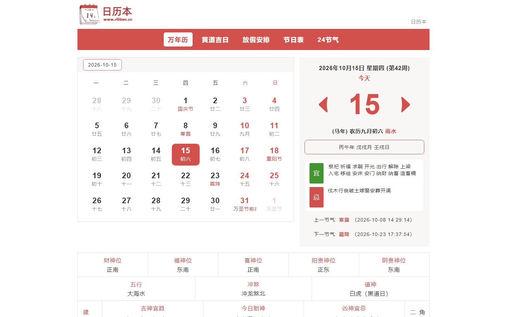507x317 pixels.
Task: Select October 10 九月
Action: [245, 129]
